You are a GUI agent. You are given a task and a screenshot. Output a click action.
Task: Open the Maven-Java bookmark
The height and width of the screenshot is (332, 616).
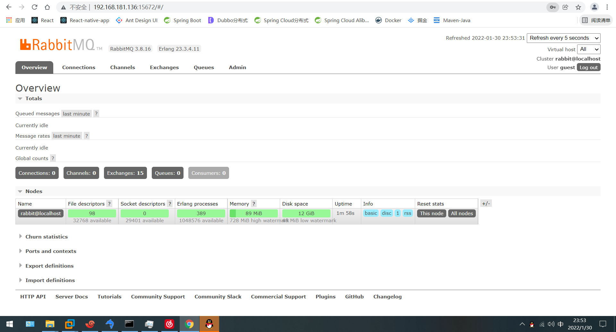point(452,20)
